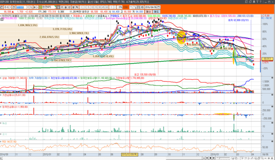Open the calendar date picker icon

(x=158, y=7)
